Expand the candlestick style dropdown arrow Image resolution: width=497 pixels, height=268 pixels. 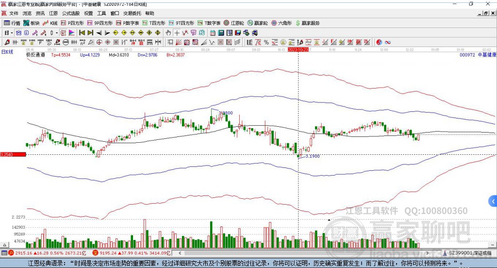coord(57,33)
